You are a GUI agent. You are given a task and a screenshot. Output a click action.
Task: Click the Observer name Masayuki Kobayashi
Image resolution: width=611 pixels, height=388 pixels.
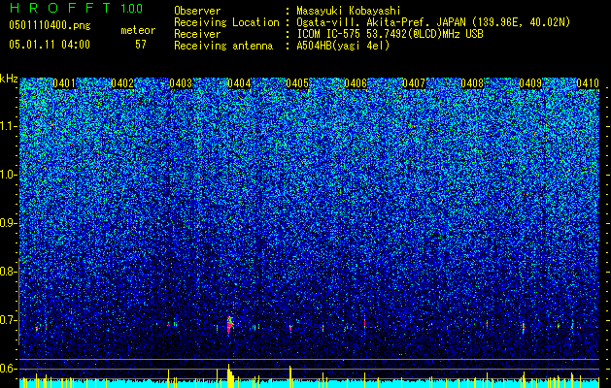click(x=349, y=11)
